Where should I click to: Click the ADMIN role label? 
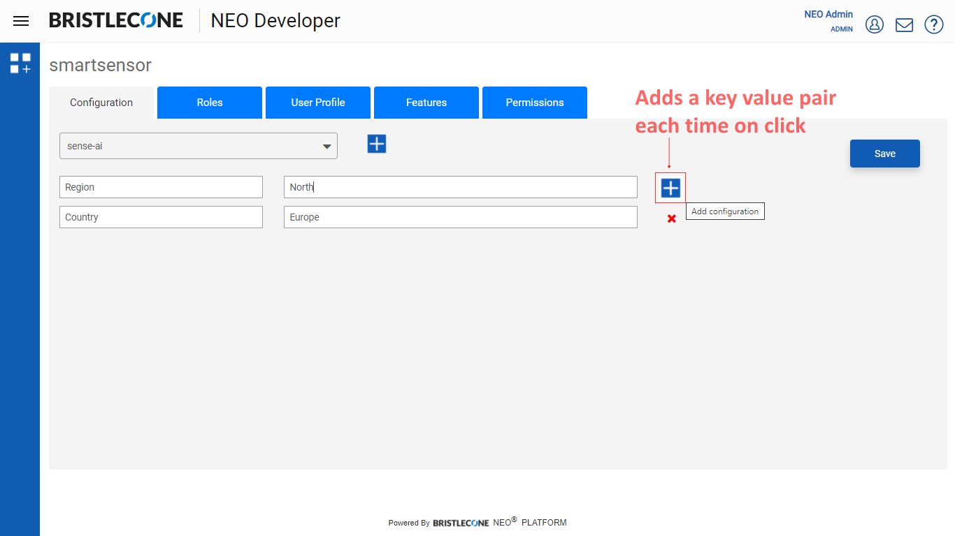842,29
